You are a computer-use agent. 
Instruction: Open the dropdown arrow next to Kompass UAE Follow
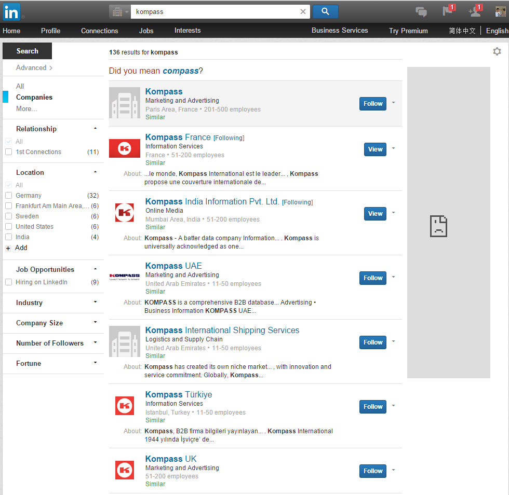coord(393,278)
